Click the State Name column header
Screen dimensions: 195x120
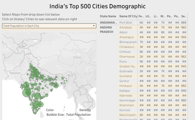pos(108,16)
